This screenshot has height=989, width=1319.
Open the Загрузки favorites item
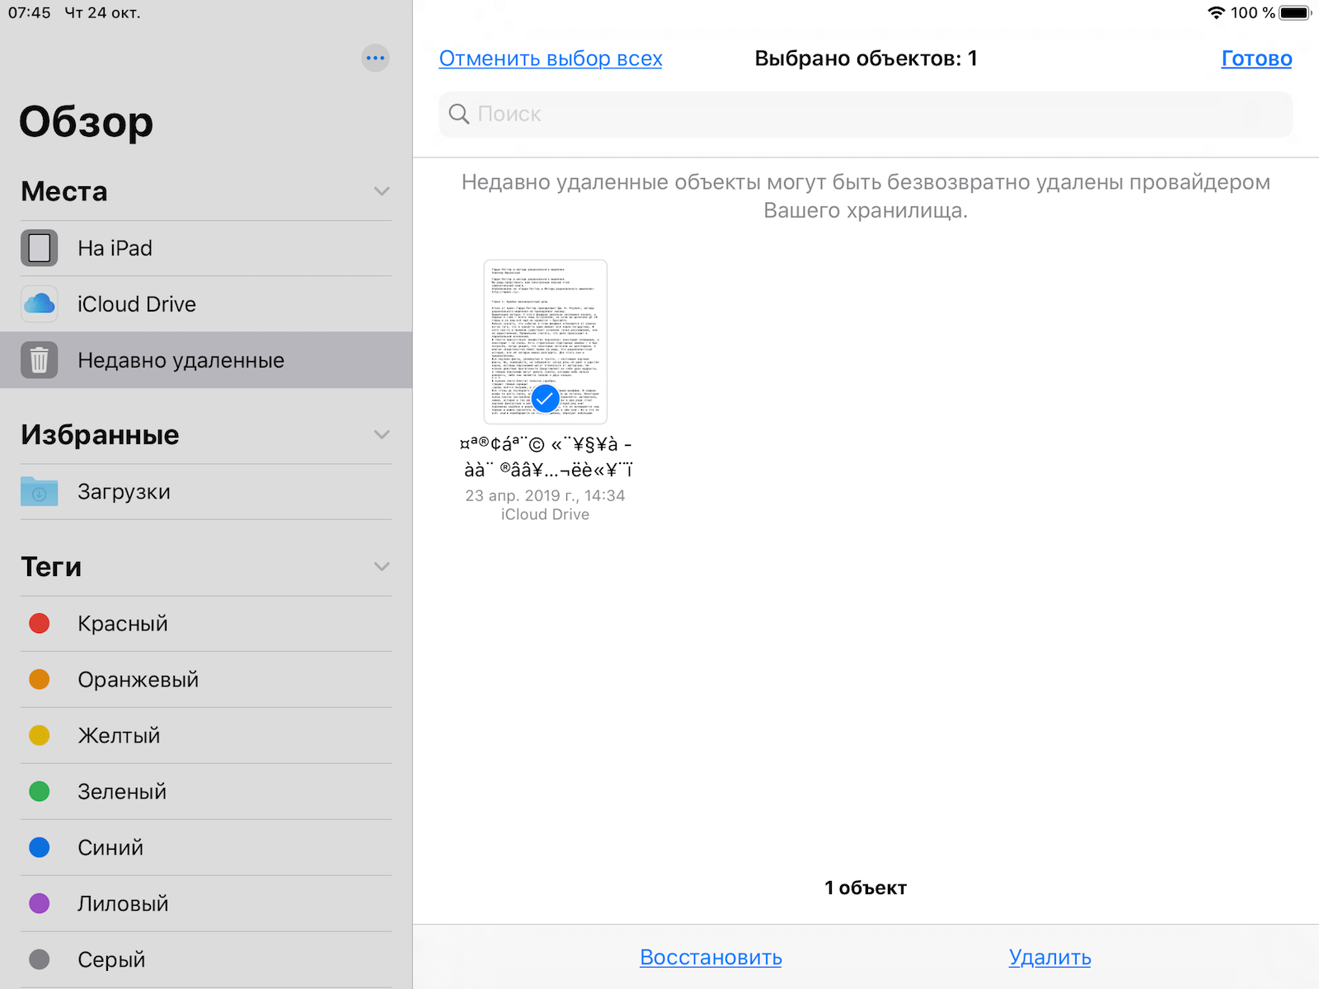124,492
